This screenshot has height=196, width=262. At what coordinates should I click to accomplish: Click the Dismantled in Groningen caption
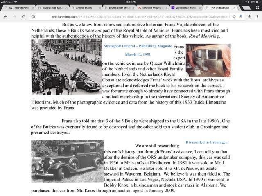tap(206, 142)
